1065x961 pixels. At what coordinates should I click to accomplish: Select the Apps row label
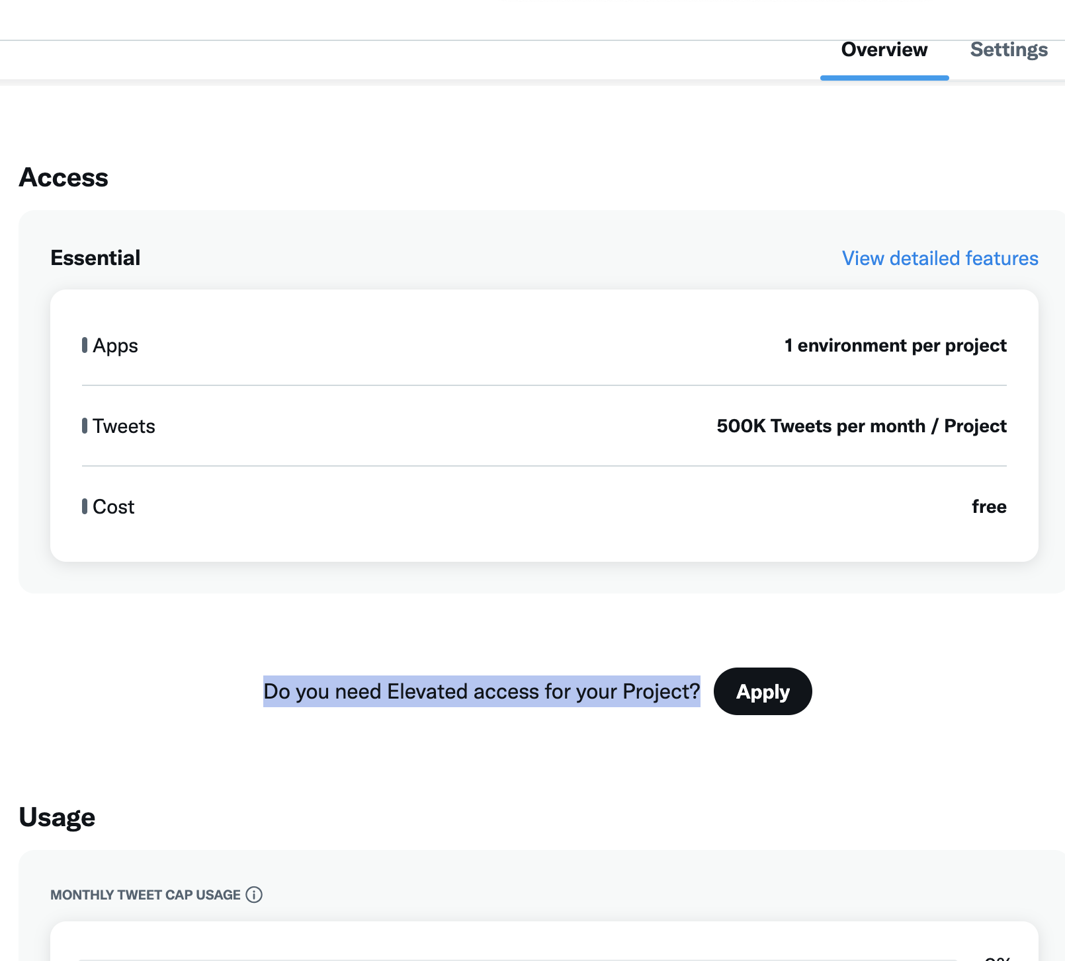click(x=116, y=346)
